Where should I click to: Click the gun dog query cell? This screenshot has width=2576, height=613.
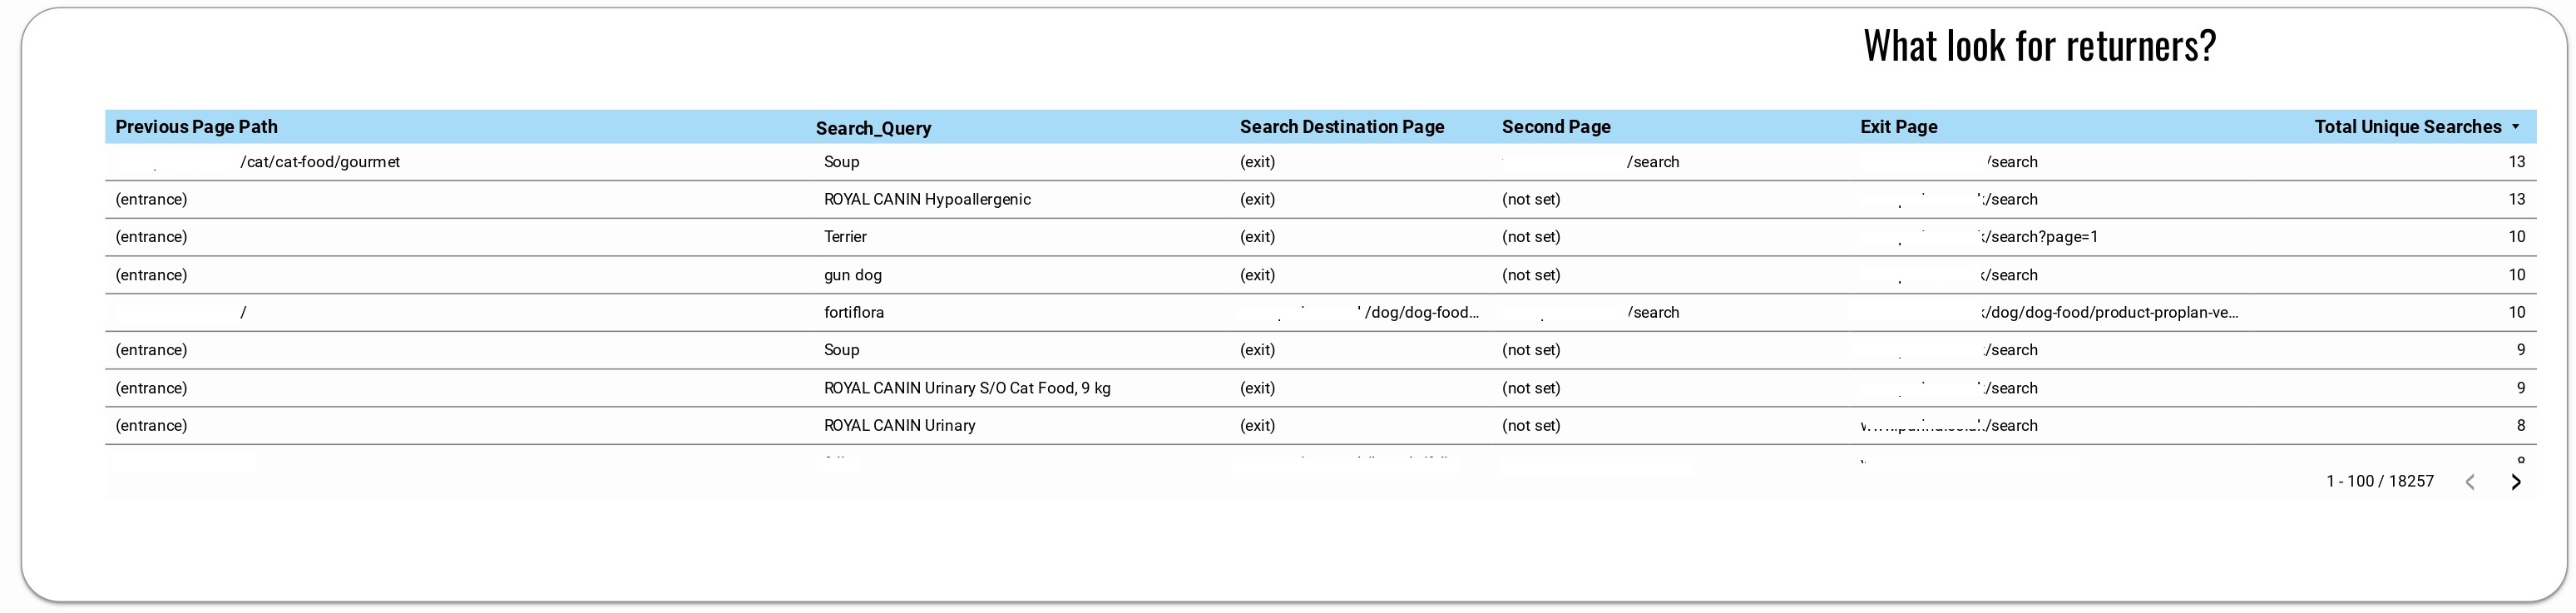coord(853,275)
